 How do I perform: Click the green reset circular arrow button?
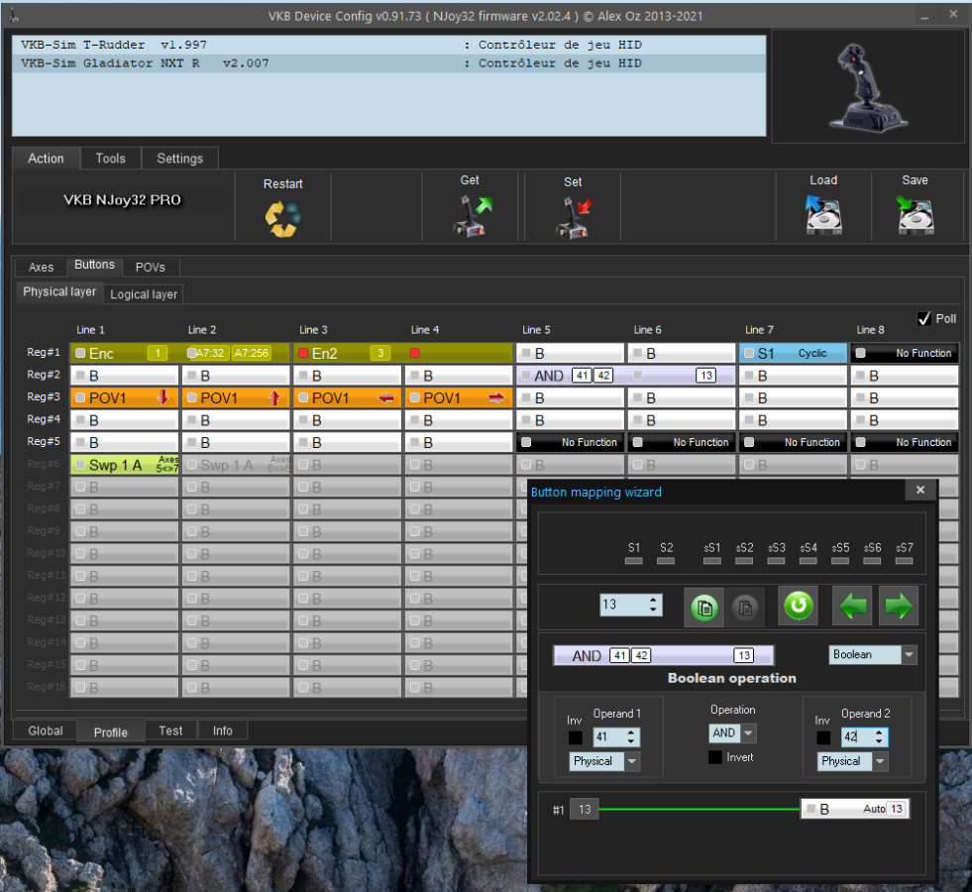coord(798,607)
